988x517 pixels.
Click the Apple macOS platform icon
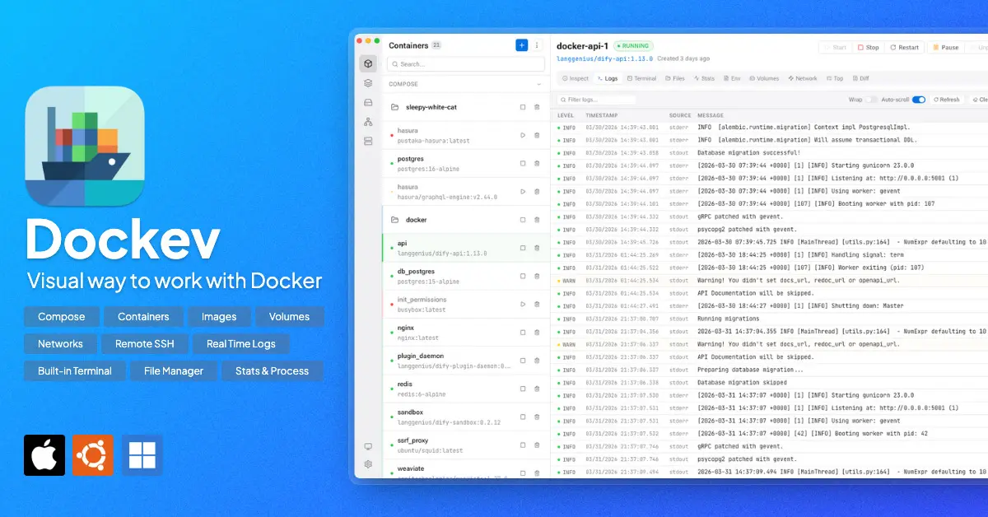tap(44, 455)
